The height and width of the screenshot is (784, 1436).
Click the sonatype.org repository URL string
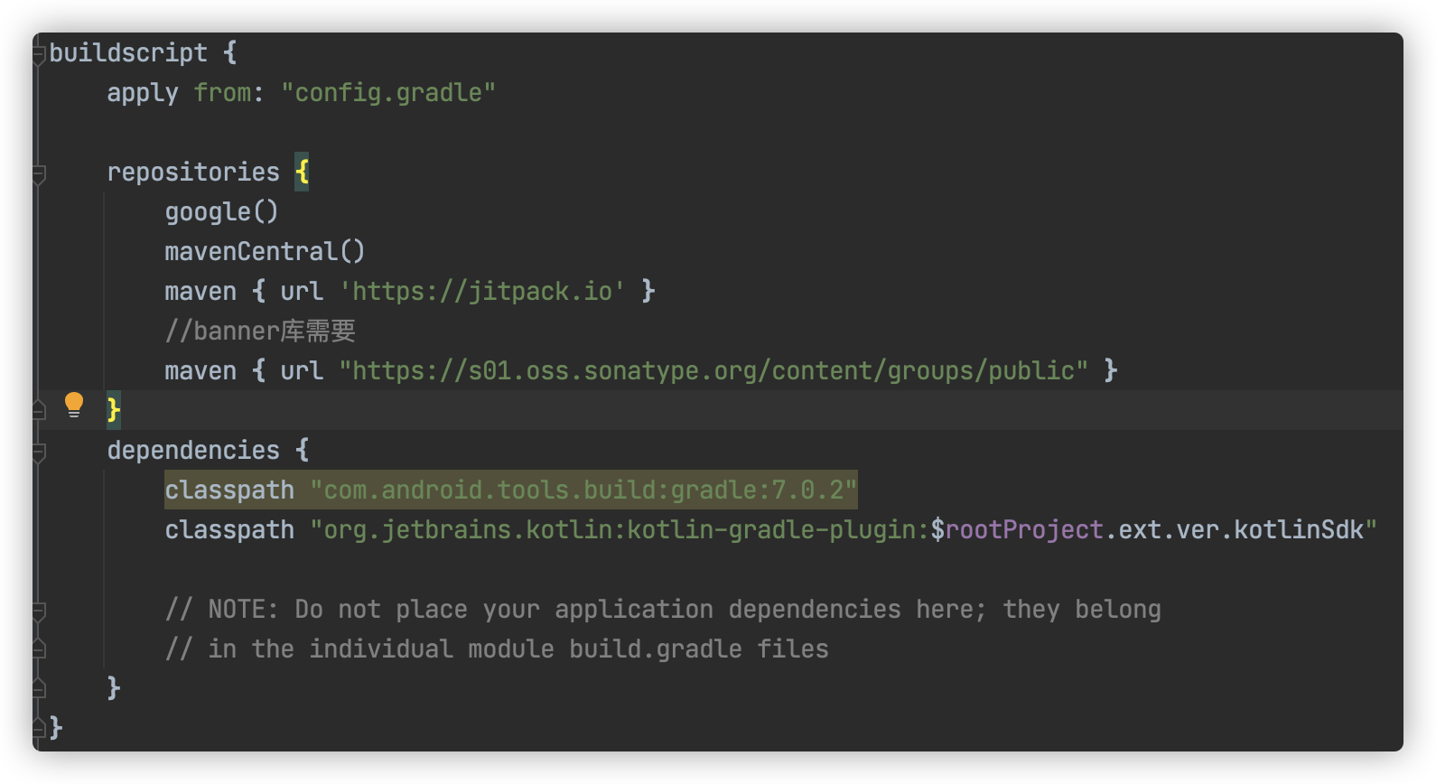713,370
